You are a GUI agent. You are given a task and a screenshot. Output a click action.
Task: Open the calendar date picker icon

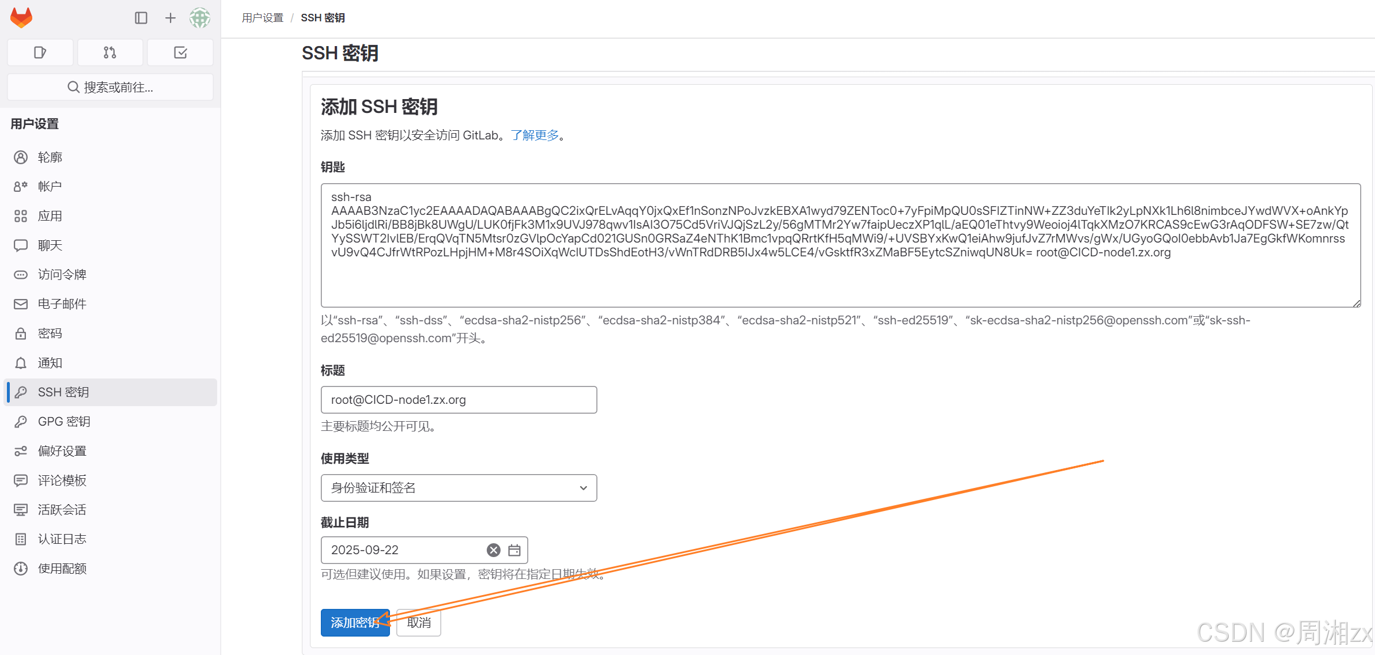point(514,550)
